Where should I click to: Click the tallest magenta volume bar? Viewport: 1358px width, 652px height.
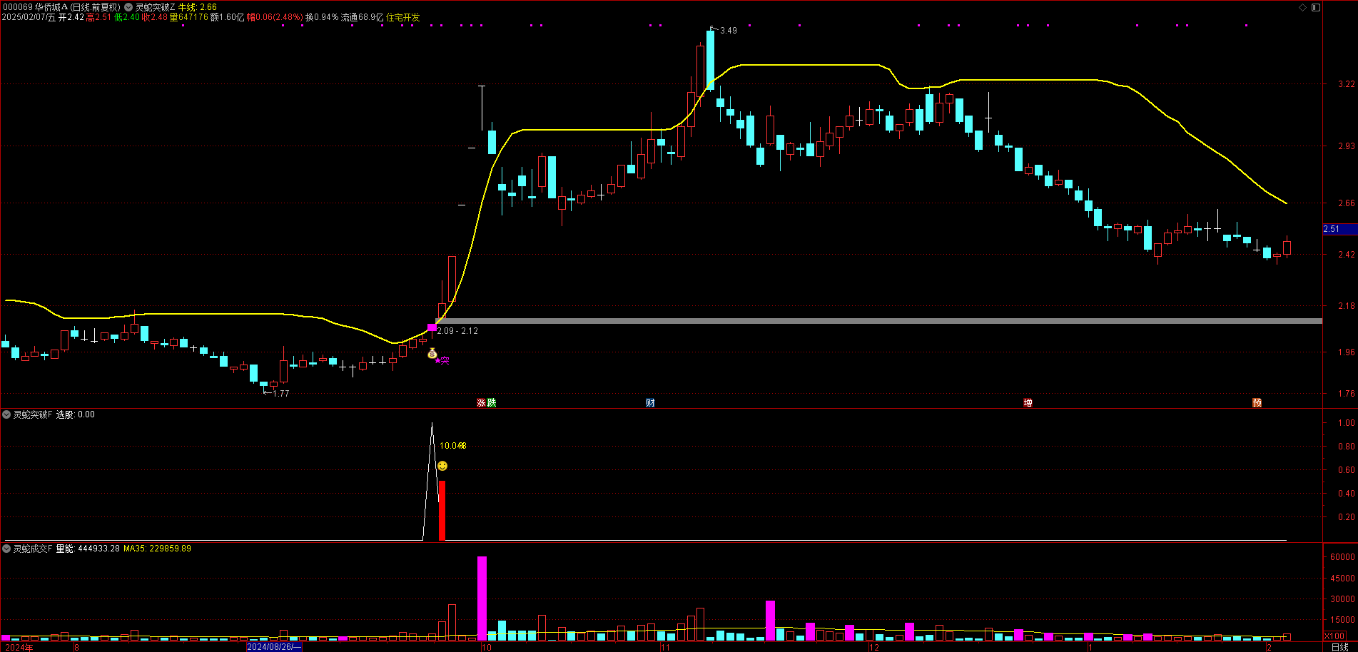(x=482, y=598)
